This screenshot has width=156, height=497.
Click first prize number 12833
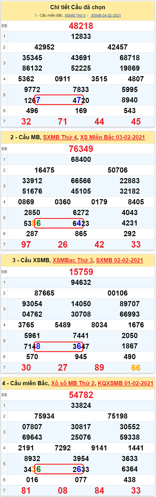pyautogui.click(x=81, y=37)
